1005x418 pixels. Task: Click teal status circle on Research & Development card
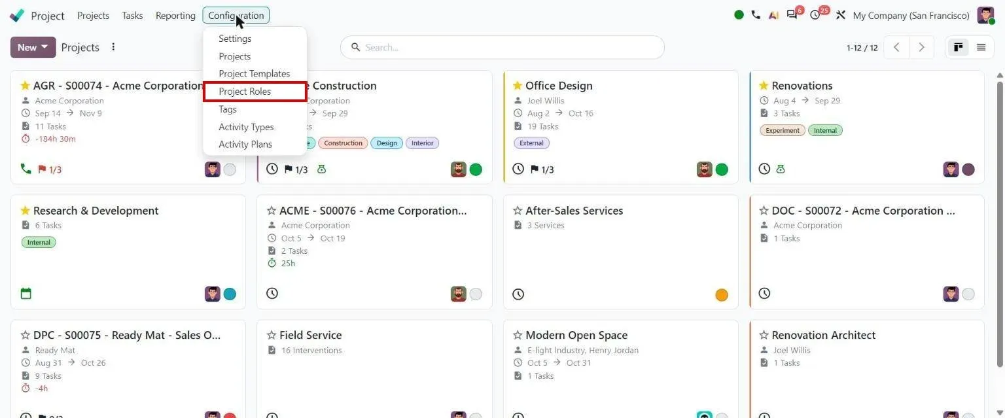[230, 294]
